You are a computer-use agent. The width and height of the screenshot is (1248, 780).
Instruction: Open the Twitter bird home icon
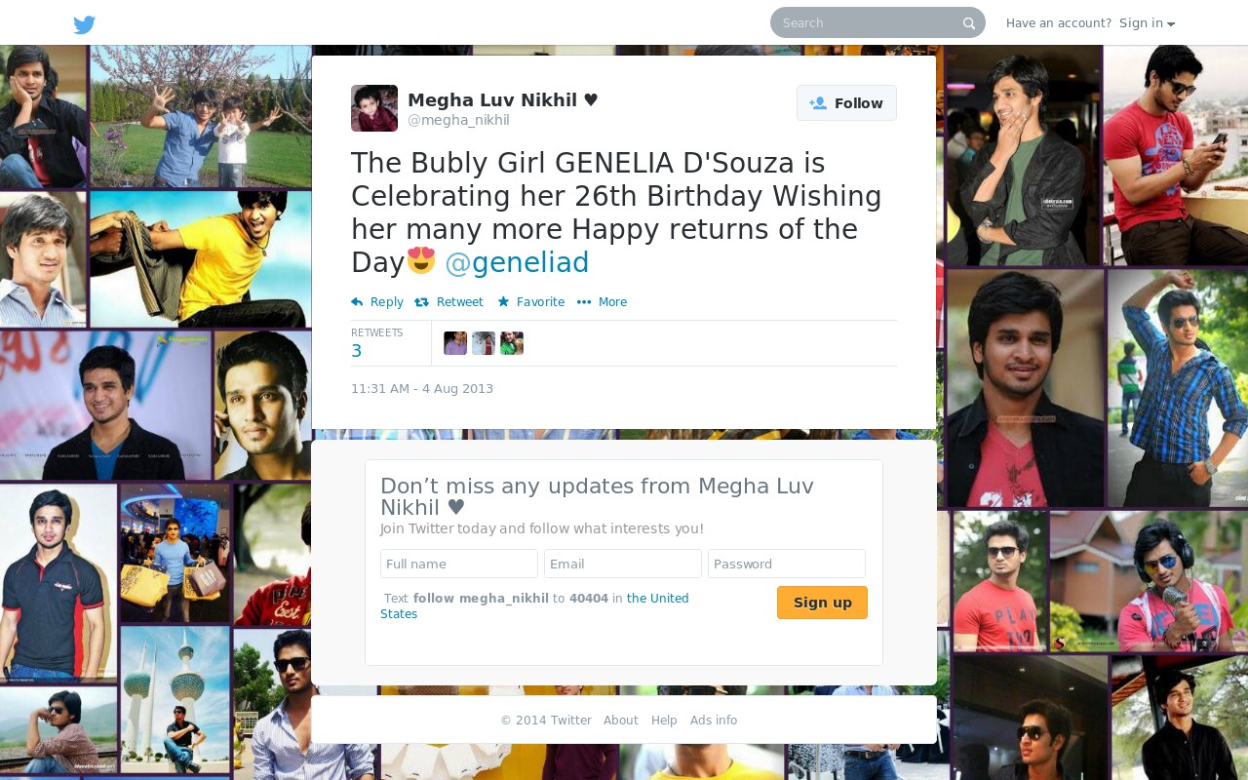(x=85, y=24)
